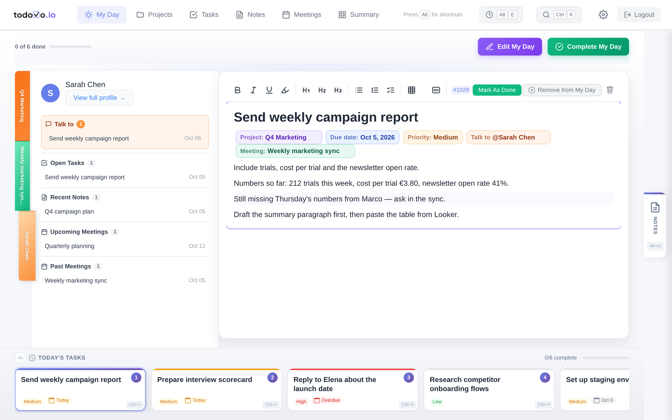Viewport: 672px width, 420px height.
Task: Click Sarah Chen's avatar circle
Action: 50,93
